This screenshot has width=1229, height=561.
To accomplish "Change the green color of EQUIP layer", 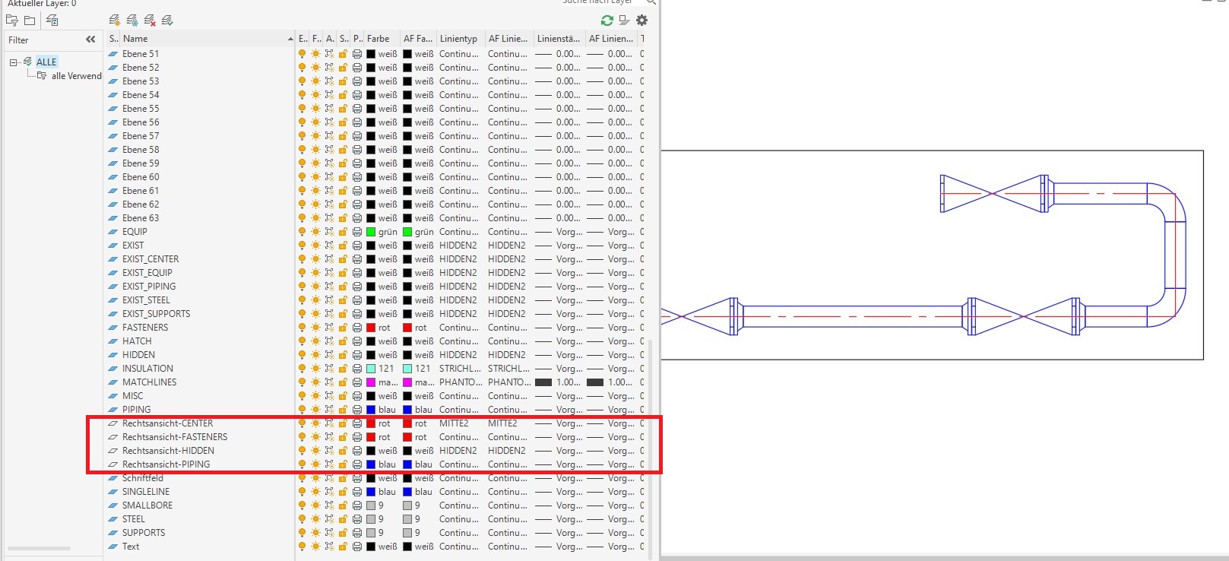I will click(x=371, y=232).
